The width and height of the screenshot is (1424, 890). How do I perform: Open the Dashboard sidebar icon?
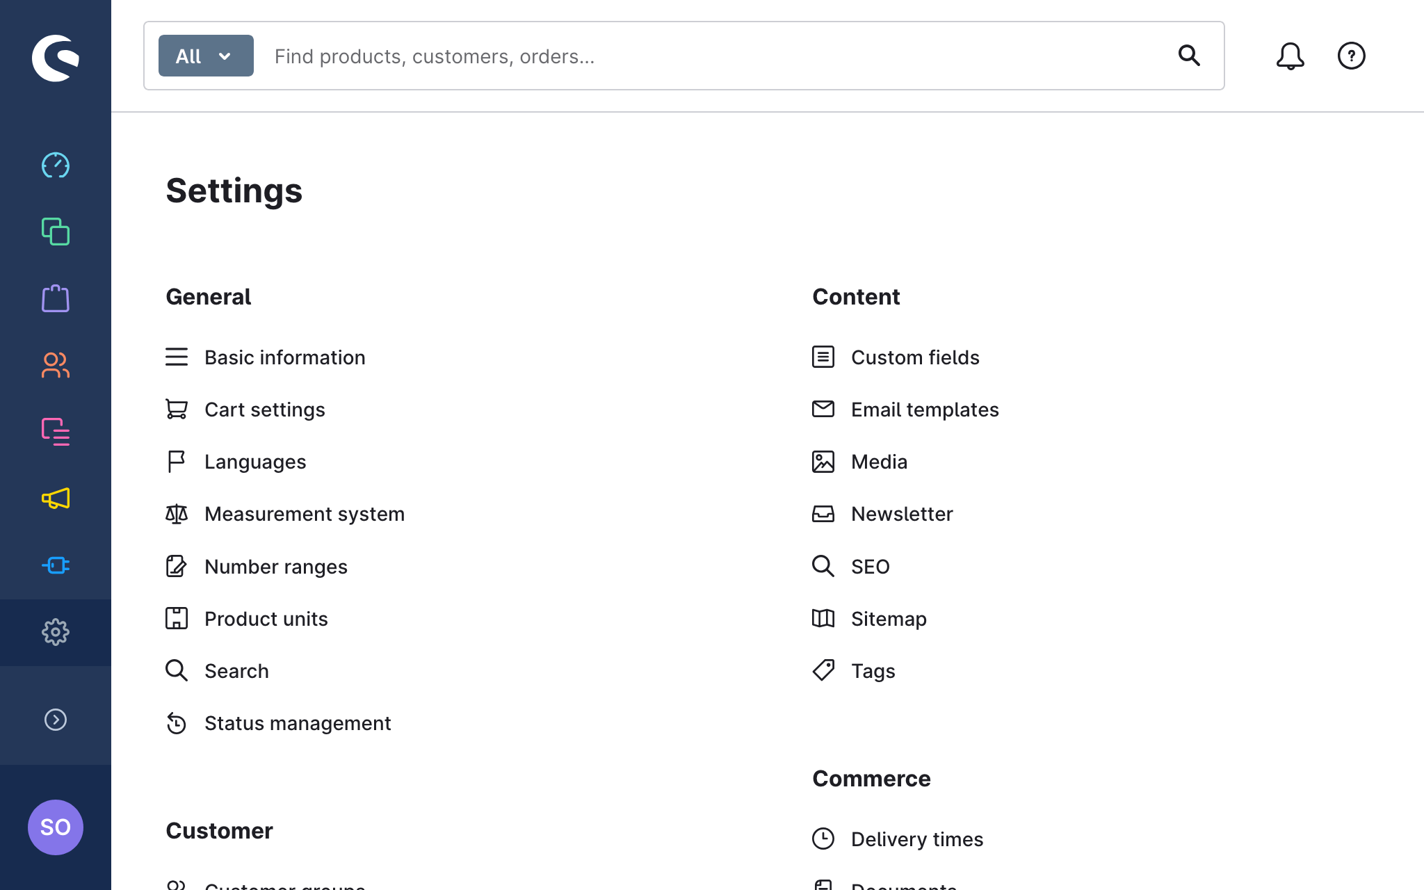coord(56,165)
